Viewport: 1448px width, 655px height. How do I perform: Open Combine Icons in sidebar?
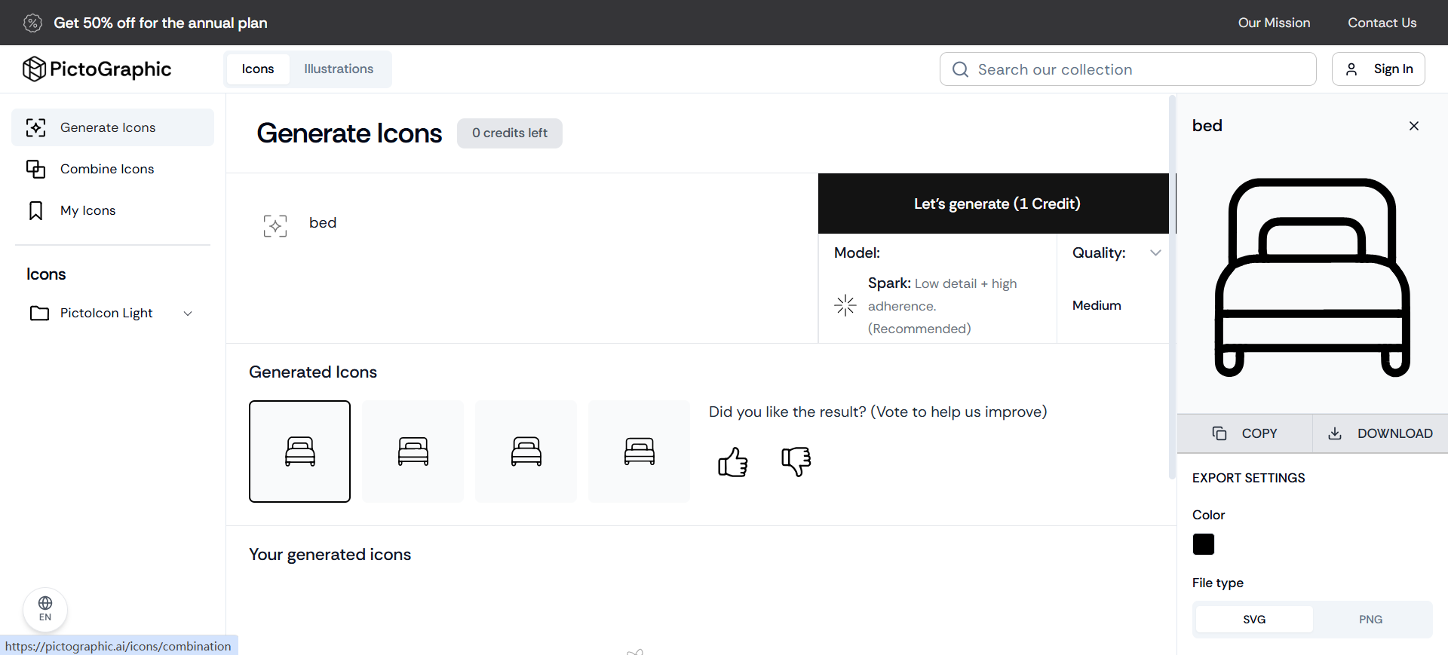pos(112,169)
